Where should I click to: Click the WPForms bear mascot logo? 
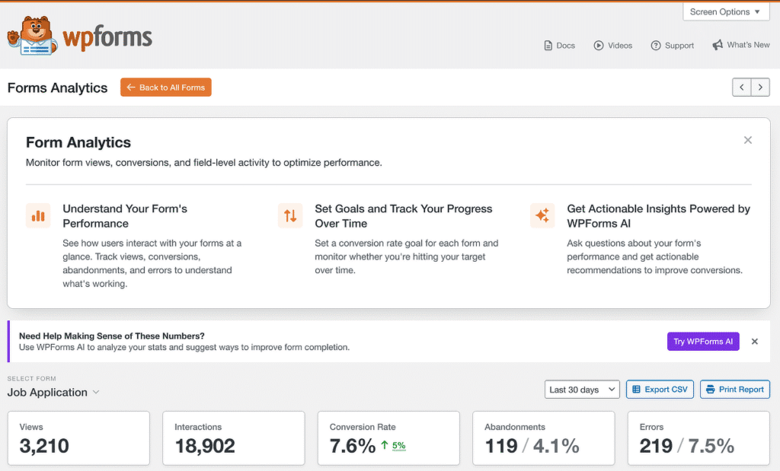32,36
